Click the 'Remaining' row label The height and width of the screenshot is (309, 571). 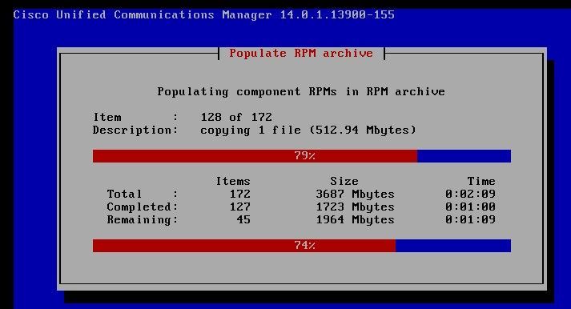pos(139,220)
